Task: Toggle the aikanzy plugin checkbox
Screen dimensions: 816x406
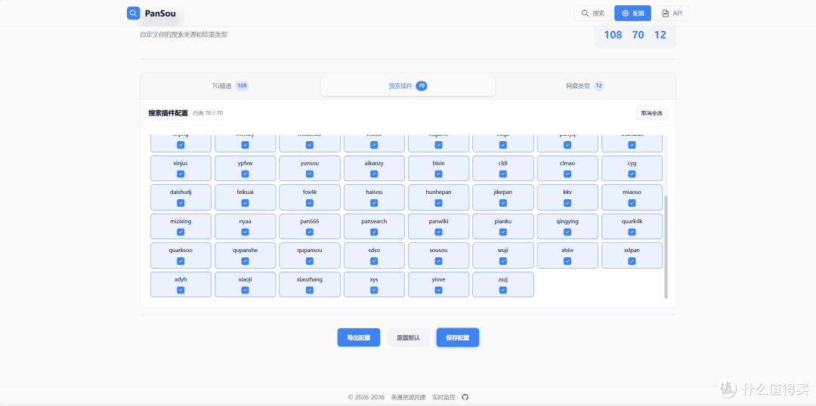Action: [x=374, y=174]
